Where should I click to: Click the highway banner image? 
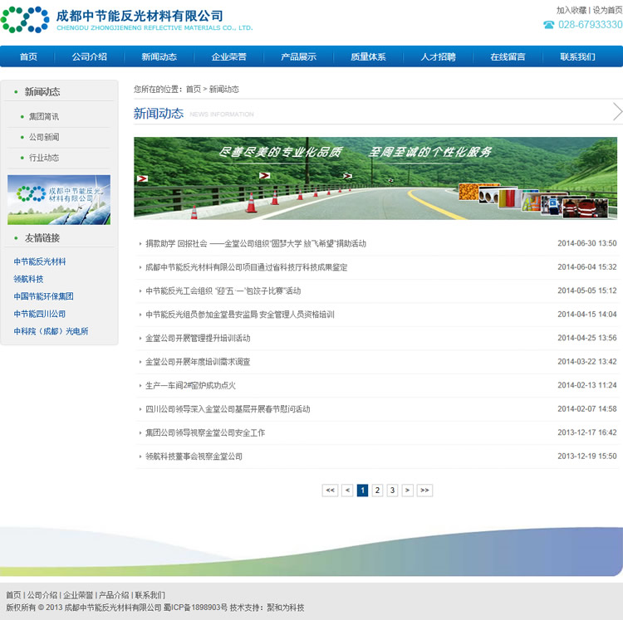coord(375,178)
